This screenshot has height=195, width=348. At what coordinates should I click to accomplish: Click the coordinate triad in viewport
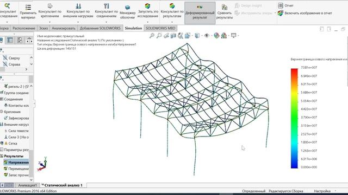pos(42,164)
